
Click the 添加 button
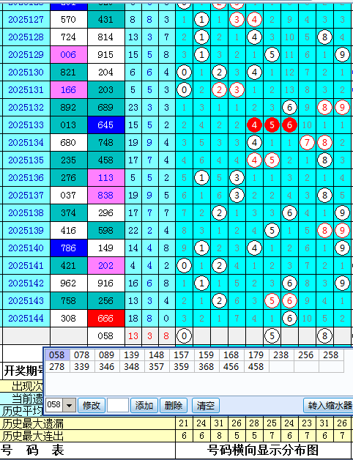[144, 406]
